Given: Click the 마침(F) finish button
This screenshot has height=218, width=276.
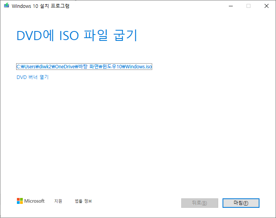Looking at the screenshot, I should click(241, 203).
